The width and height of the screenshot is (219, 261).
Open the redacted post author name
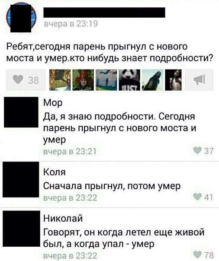click(104, 13)
